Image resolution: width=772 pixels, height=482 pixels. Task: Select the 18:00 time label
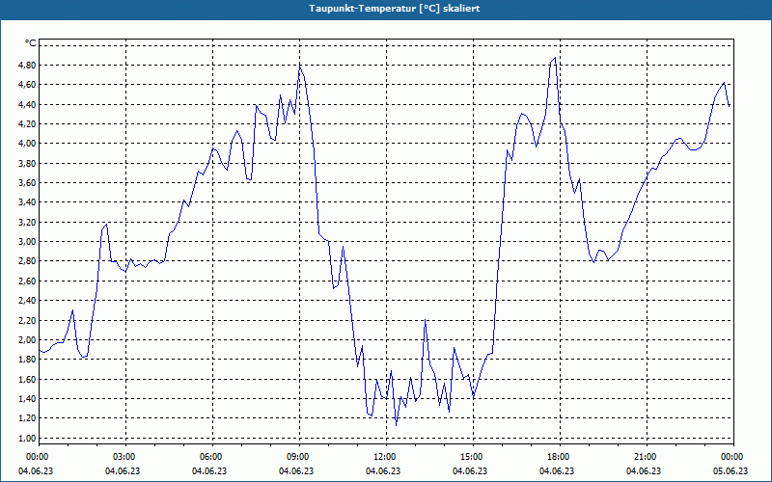point(560,456)
